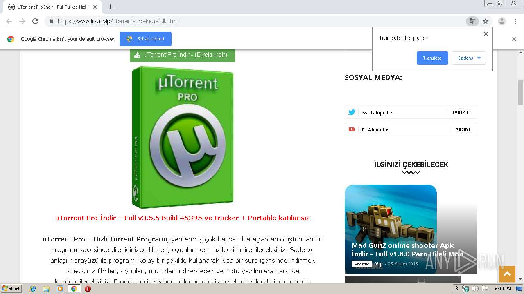Click the network tray icon
Image resolution: width=524 pixels, height=294 pixels.
click(465, 289)
